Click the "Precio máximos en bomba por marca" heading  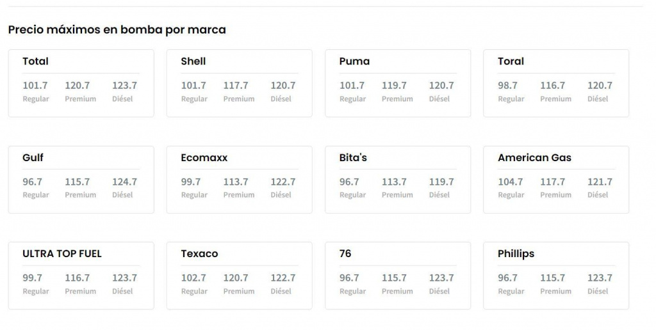[x=117, y=29]
